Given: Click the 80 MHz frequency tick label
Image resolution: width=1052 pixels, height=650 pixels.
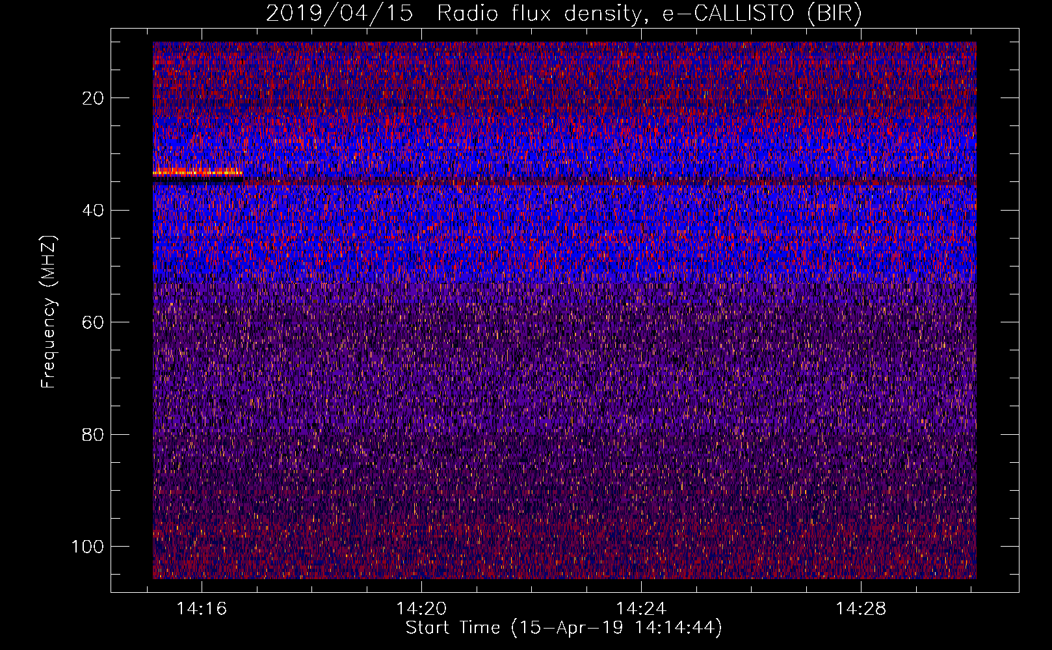Looking at the screenshot, I should (93, 434).
